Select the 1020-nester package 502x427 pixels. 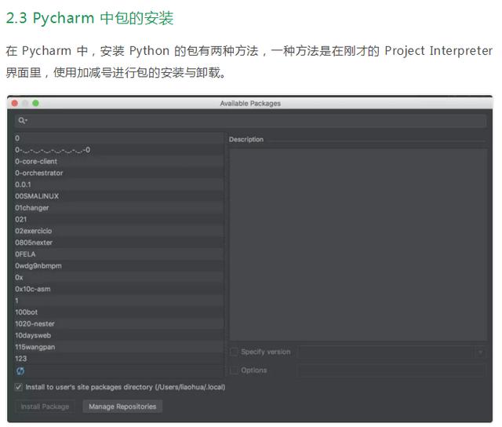tap(119, 324)
